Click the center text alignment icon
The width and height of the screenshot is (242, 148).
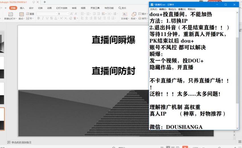pyautogui.click(x=87, y=18)
